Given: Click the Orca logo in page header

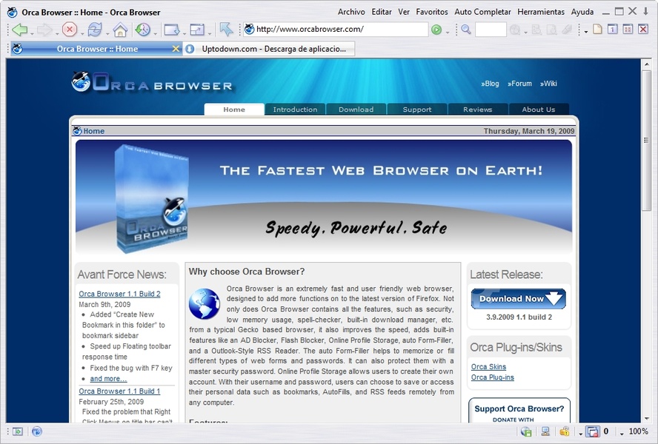Looking at the screenshot, I should point(152,83).
